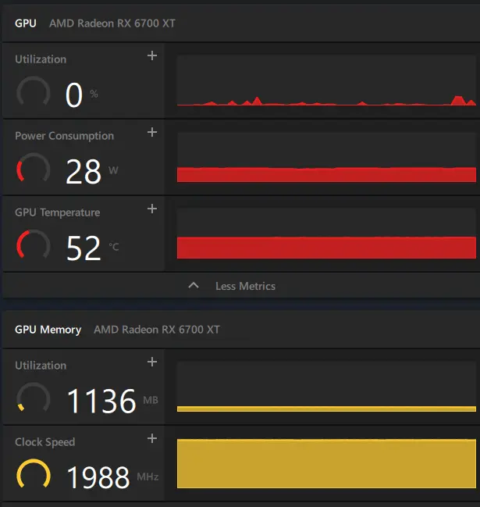Click the 1136 MB memory value
This screenshot has height=507, width=480.
(x=112, y=402)
